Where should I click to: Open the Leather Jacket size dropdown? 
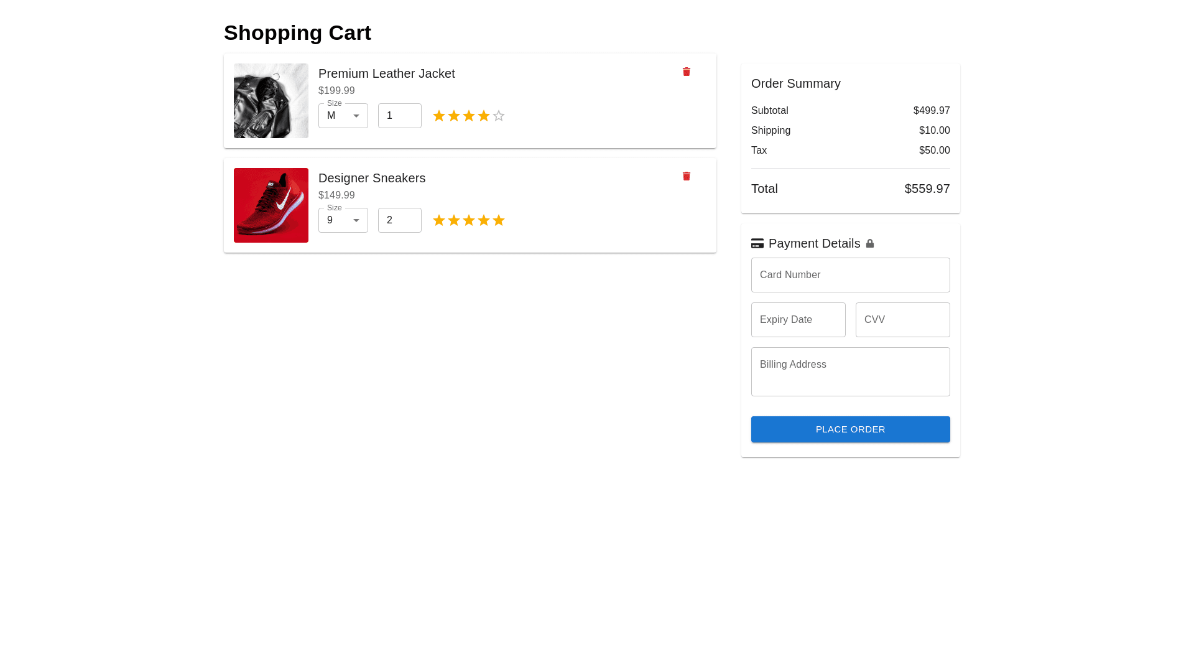click(343, 116)
